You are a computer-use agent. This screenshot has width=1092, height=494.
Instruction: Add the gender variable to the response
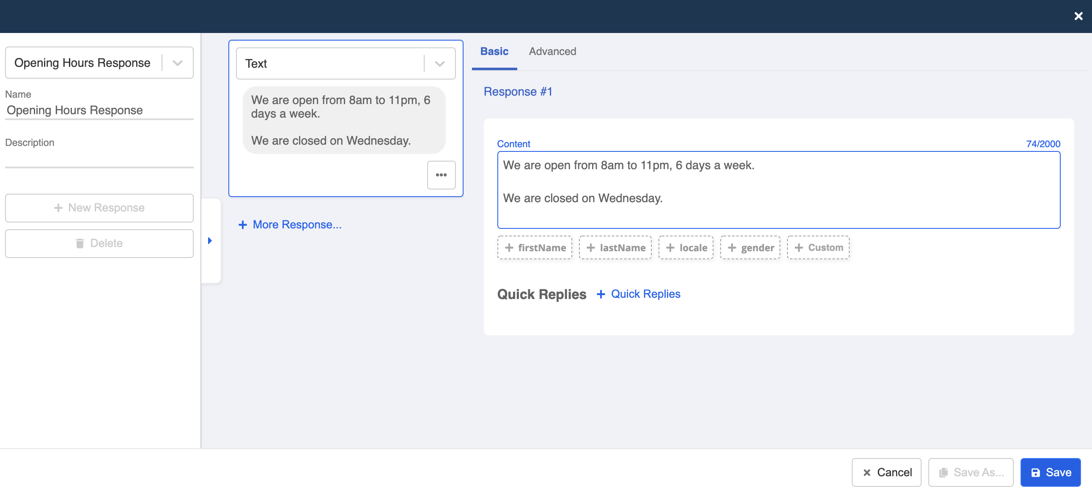750,247
